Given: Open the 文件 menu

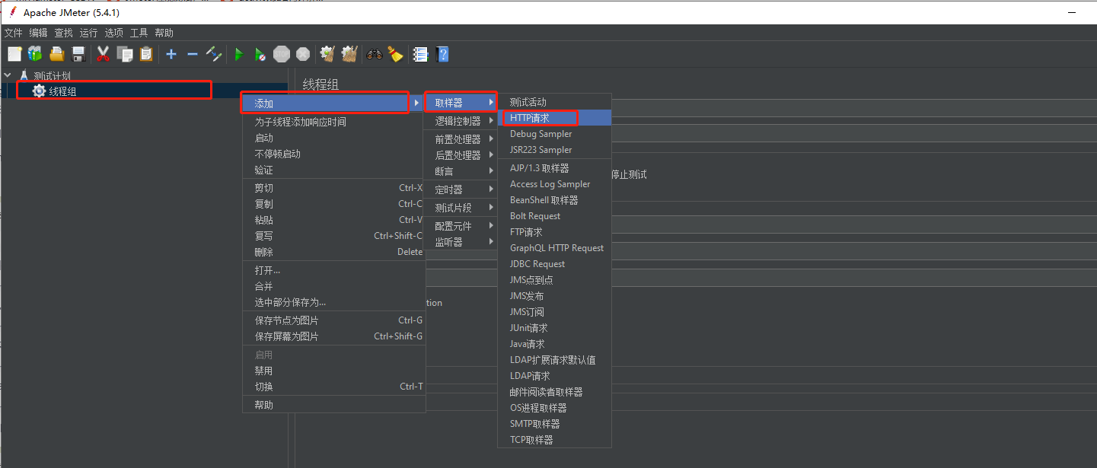Looking at the screenshot, I should click(x=14, y=33).
